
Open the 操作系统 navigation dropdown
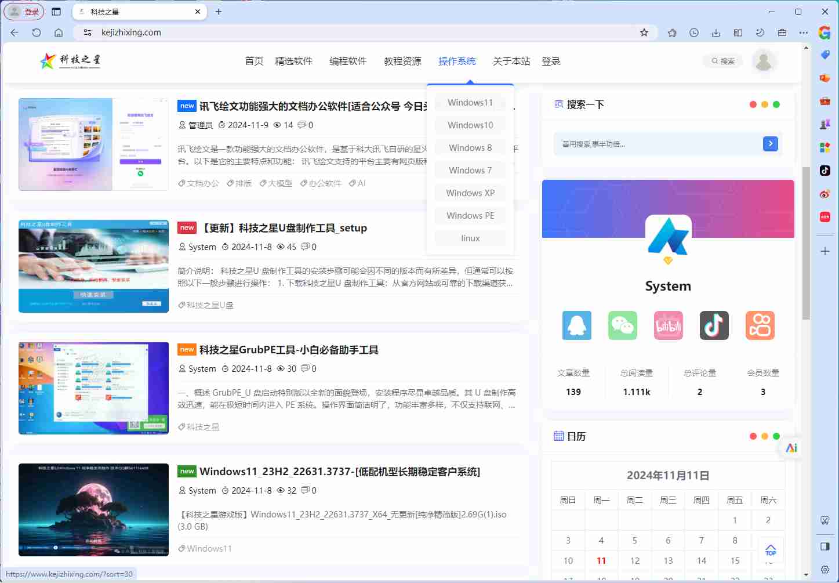click(x=457, y=61)
